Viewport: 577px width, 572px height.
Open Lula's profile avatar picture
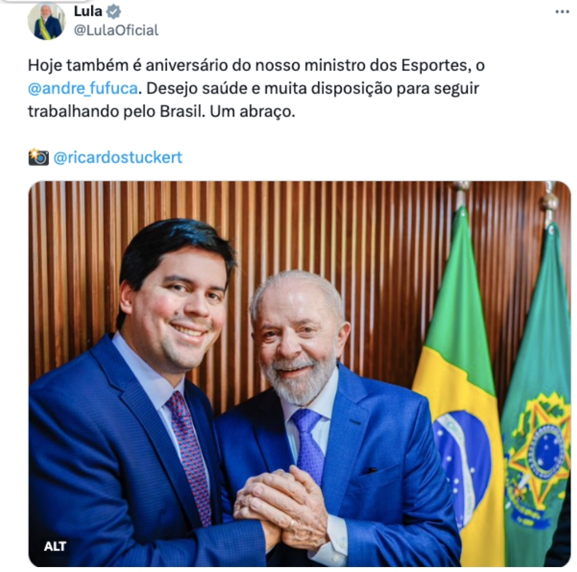[x=46, y=21]
